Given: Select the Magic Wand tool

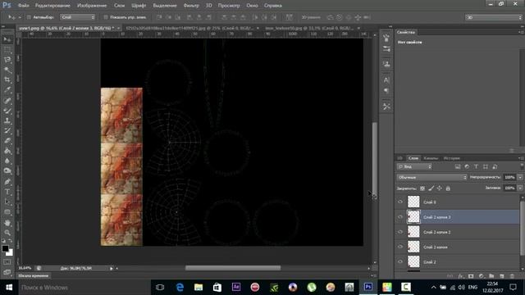Looking at the screenshot, I should [x=7, y=70].
